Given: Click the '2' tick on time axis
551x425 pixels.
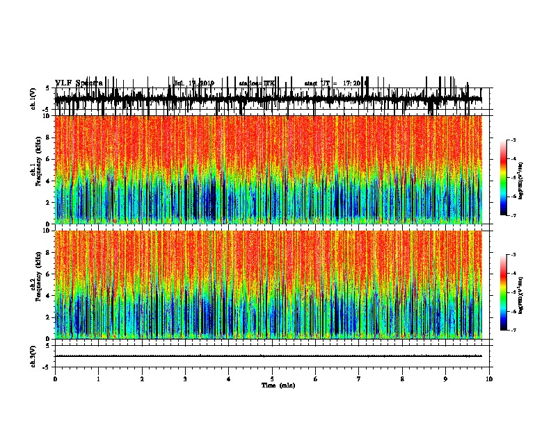Looking at the screenshot, I should pyautogui.click(x=142, y=379).
